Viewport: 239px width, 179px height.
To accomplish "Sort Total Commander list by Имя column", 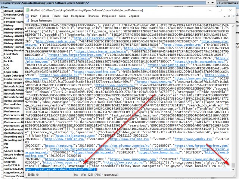I will click(x=4, y=7).
